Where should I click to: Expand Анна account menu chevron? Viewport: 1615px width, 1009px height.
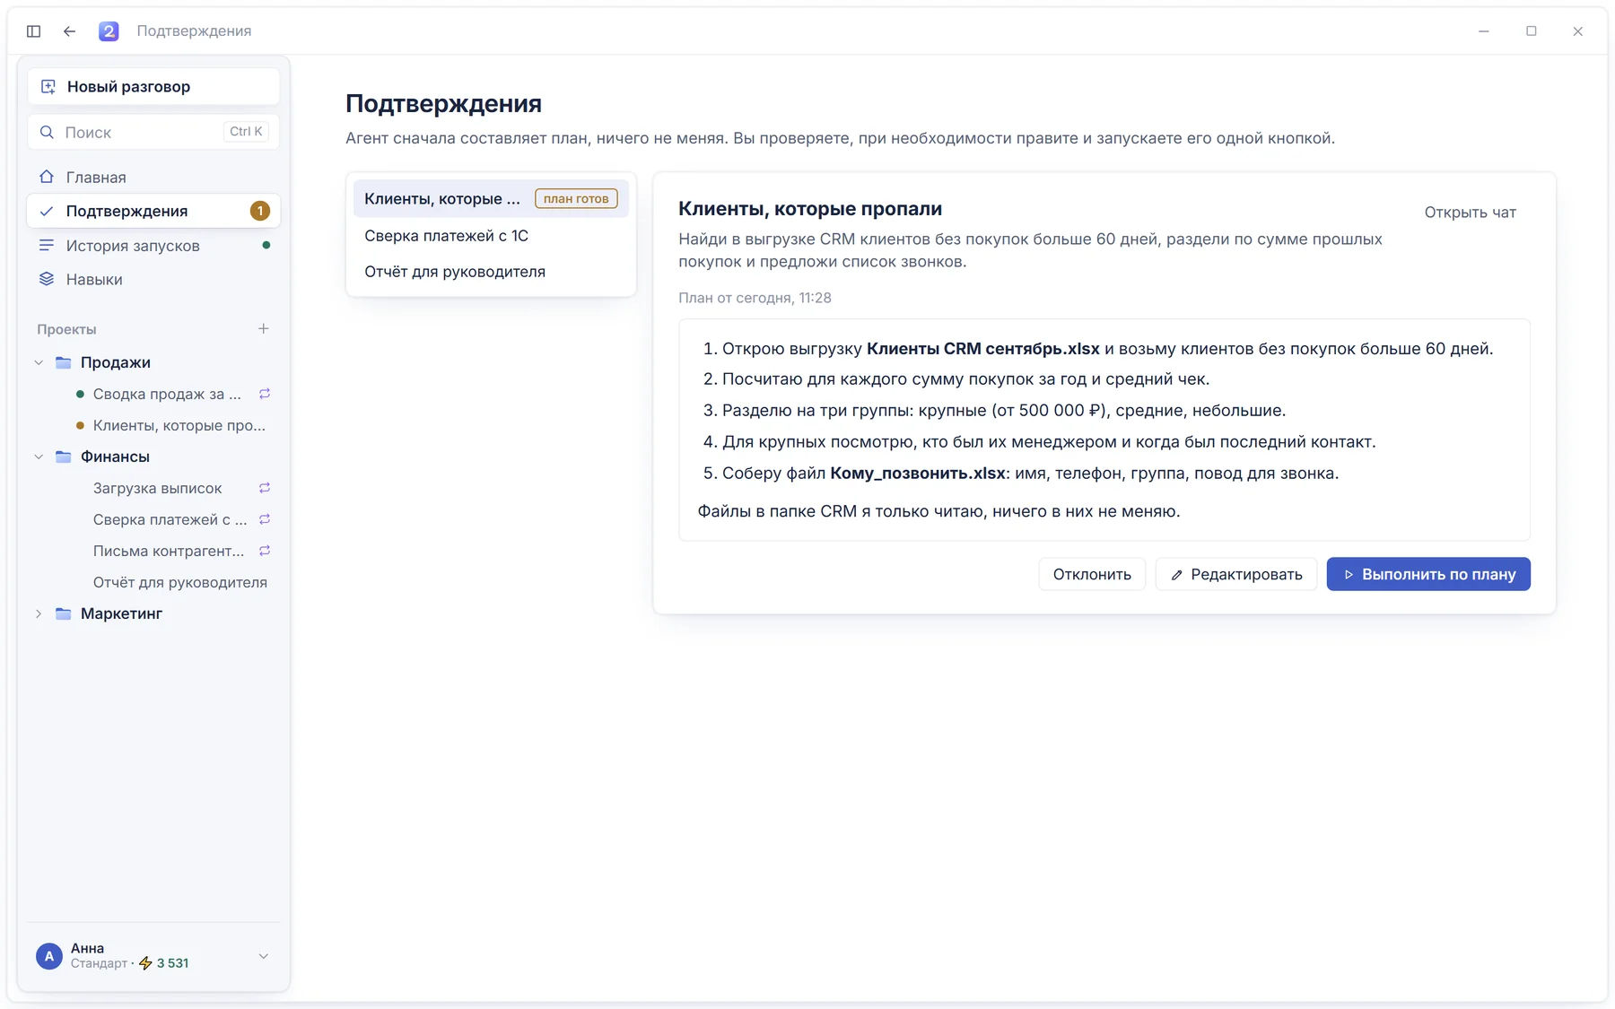click(264, 956)
